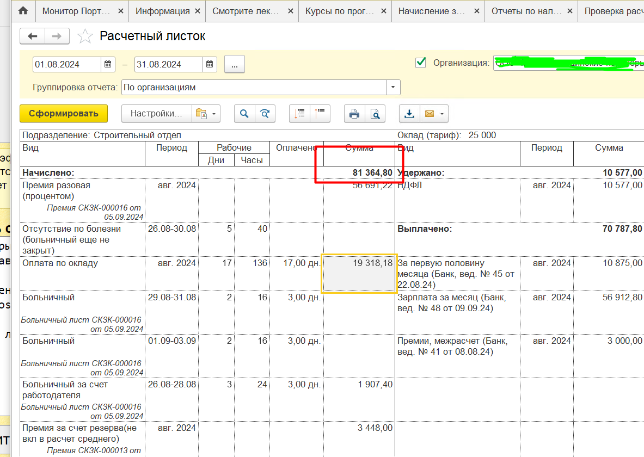Click the Организация input field
The image size is (644, 457).
click(x=568, y=63)
